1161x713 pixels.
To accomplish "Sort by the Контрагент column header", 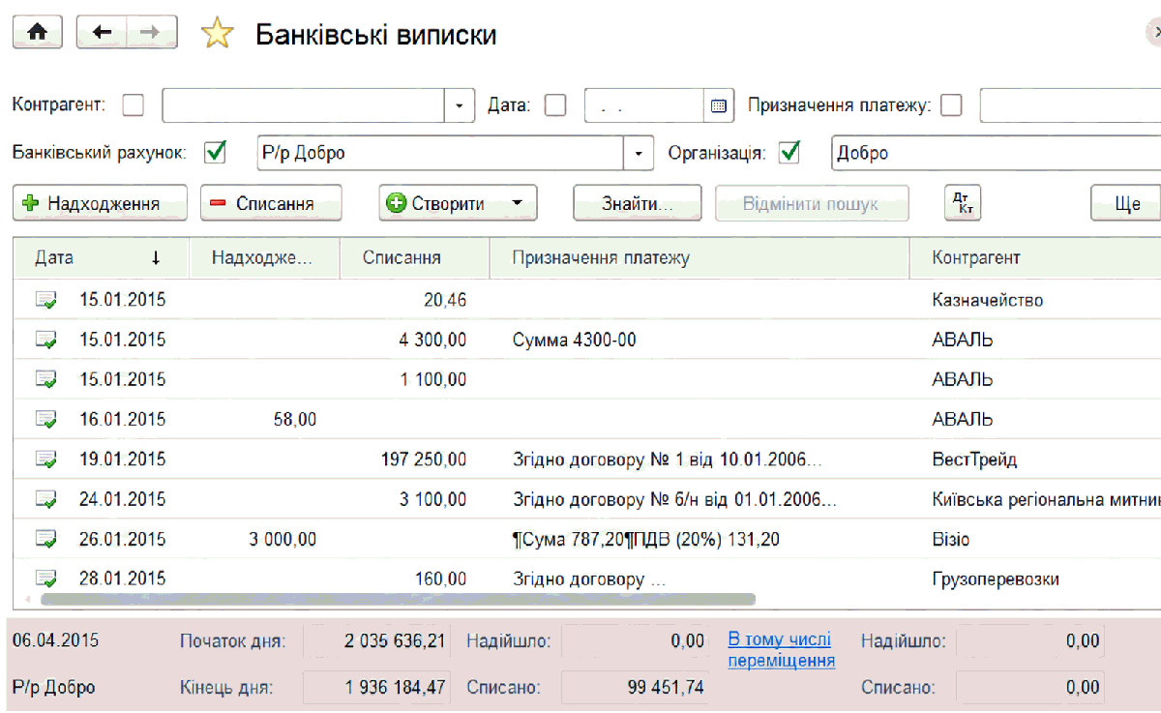I will 1035,257.
